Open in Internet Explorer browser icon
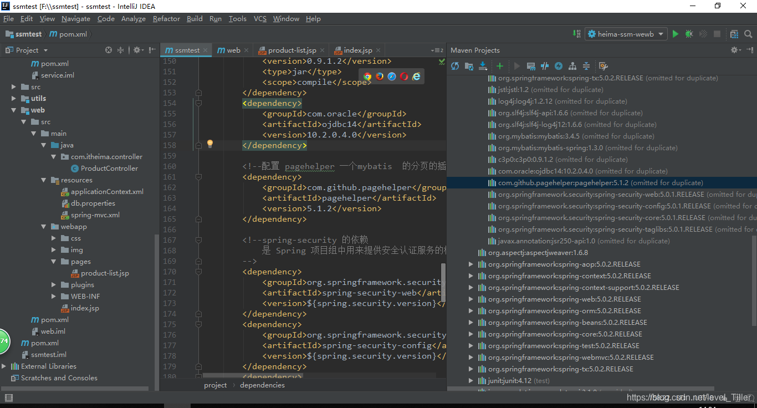The width and height of the screenshot is (757, 408). [x=416, y=76]
